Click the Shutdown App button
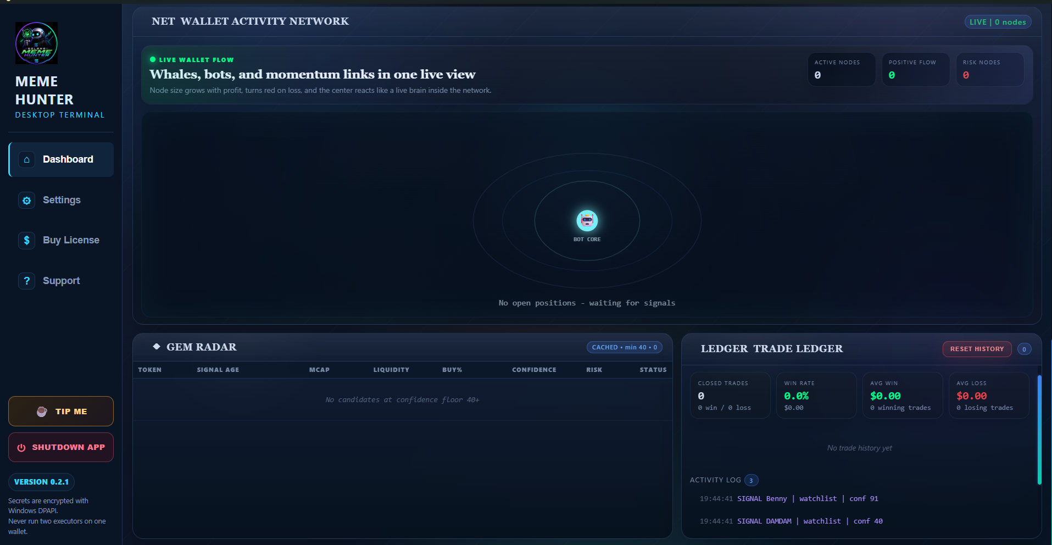Screen dimensions: 1052x545 [x=61, y=447]
